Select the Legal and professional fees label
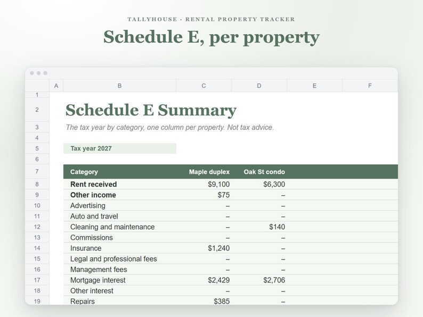Screen dimensions: 423x317 click(x=113, y=259)
